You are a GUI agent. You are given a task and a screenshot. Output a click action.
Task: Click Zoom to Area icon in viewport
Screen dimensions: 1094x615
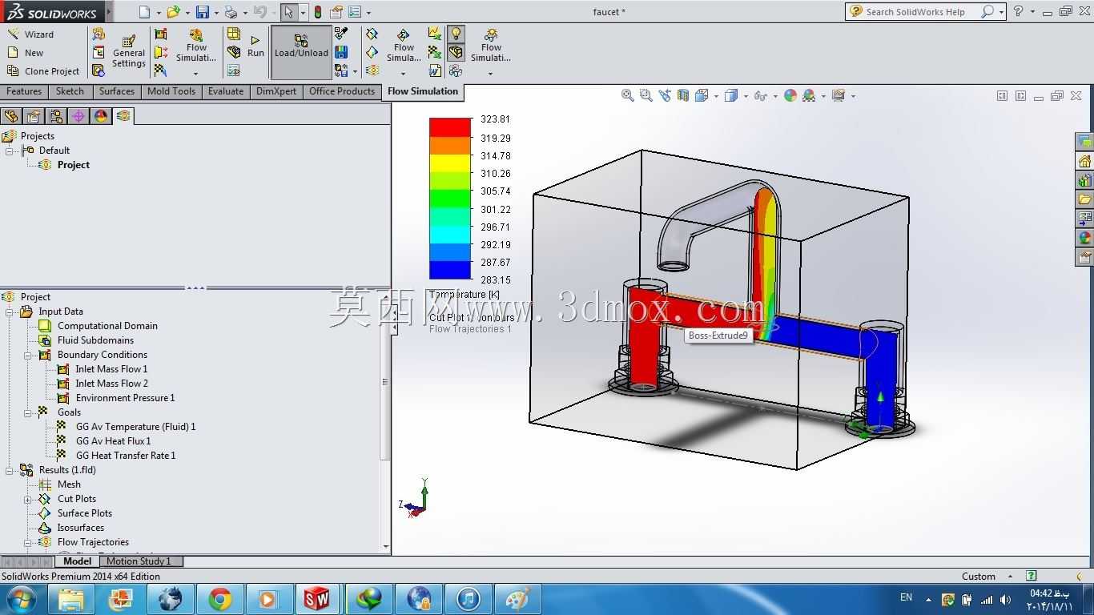pos(646,95)
